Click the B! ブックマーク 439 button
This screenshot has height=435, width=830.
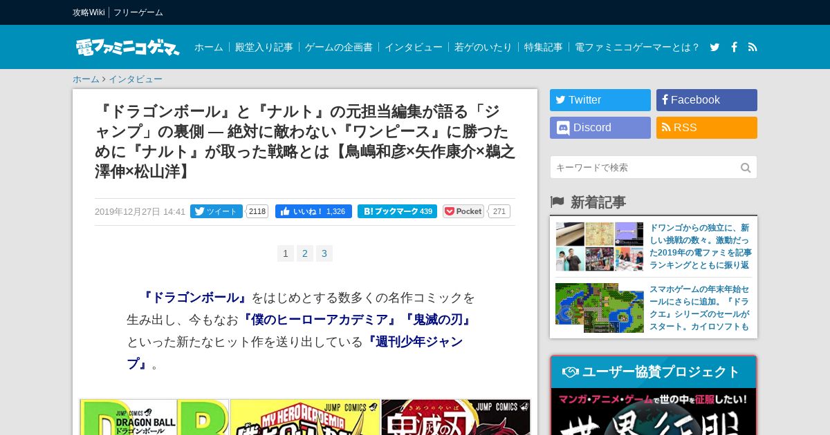point(397,211)
